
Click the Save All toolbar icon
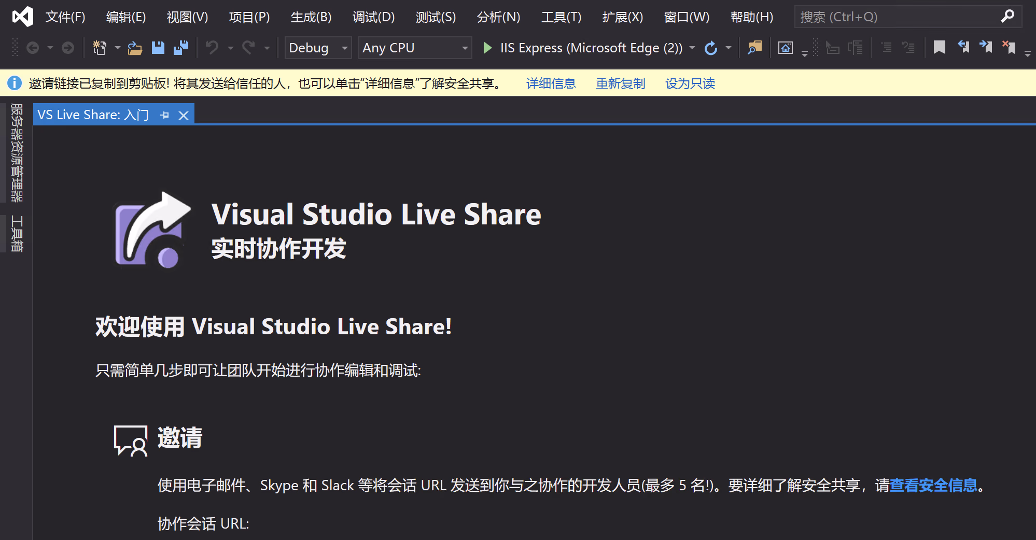pyautogui.click(x=181, y=48)
